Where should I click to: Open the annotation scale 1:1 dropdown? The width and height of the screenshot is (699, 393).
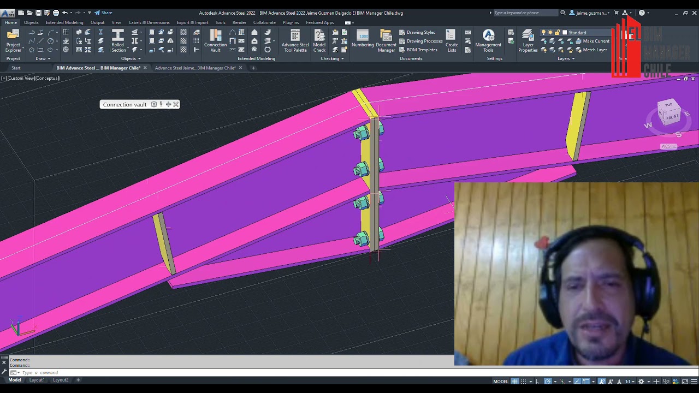(x=630, y=382)
